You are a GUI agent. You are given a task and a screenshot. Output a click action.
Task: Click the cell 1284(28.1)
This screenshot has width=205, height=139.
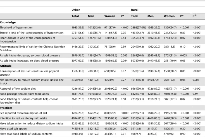coord(78,113)
